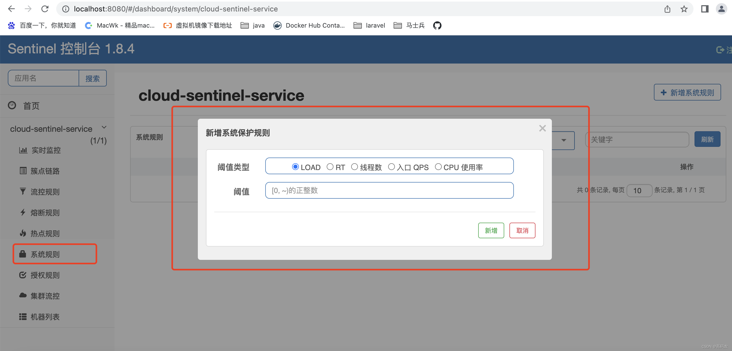Image resolution: width=732 pixels, height=351 pixels.
Task: Click the 关键字 filter input
Action: 637,140
